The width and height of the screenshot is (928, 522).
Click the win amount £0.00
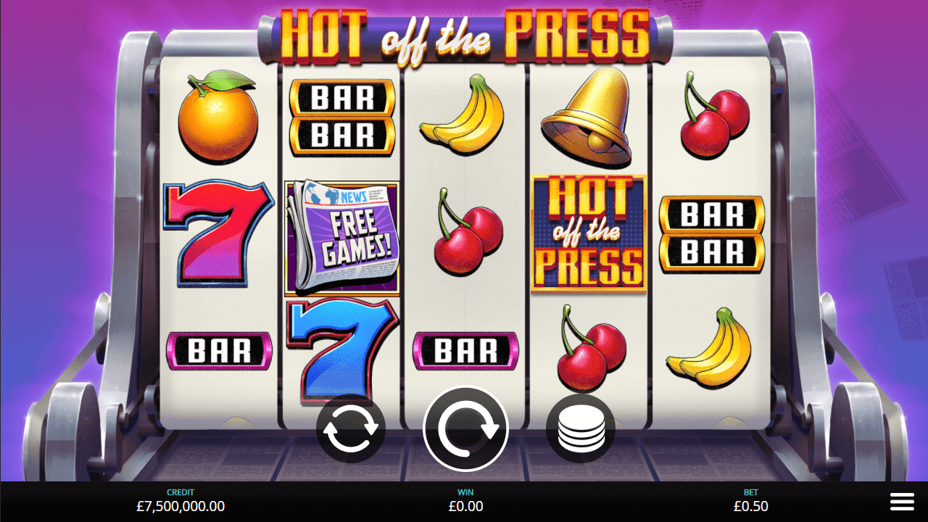[465, 506]
